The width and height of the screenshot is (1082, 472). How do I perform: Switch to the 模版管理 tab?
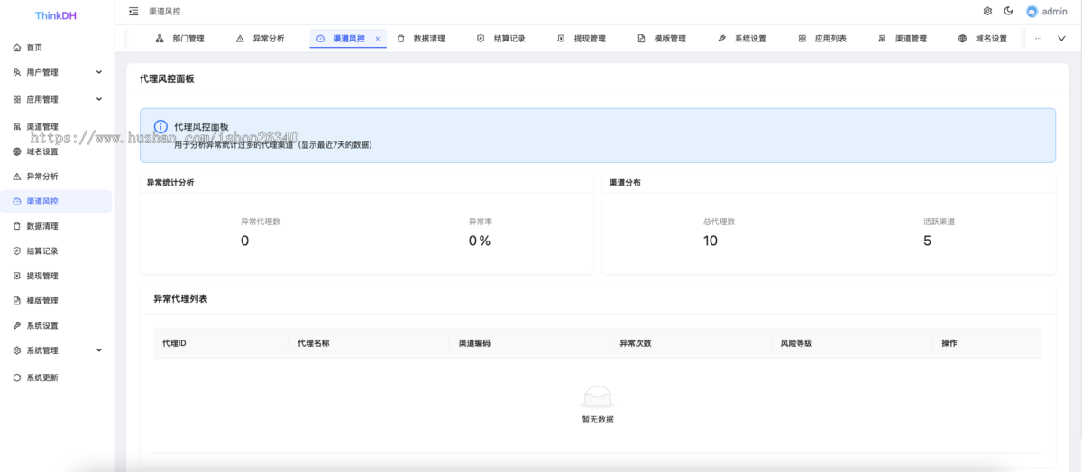[662, 39]
